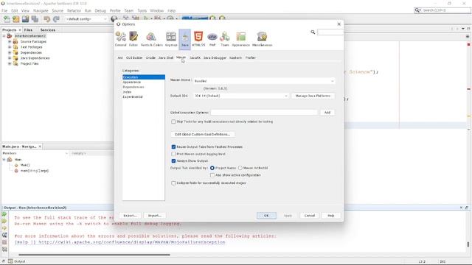The image size is (472, 265).
Task: Switch to the Java Shell tab
Action: [x=166, y=57]
